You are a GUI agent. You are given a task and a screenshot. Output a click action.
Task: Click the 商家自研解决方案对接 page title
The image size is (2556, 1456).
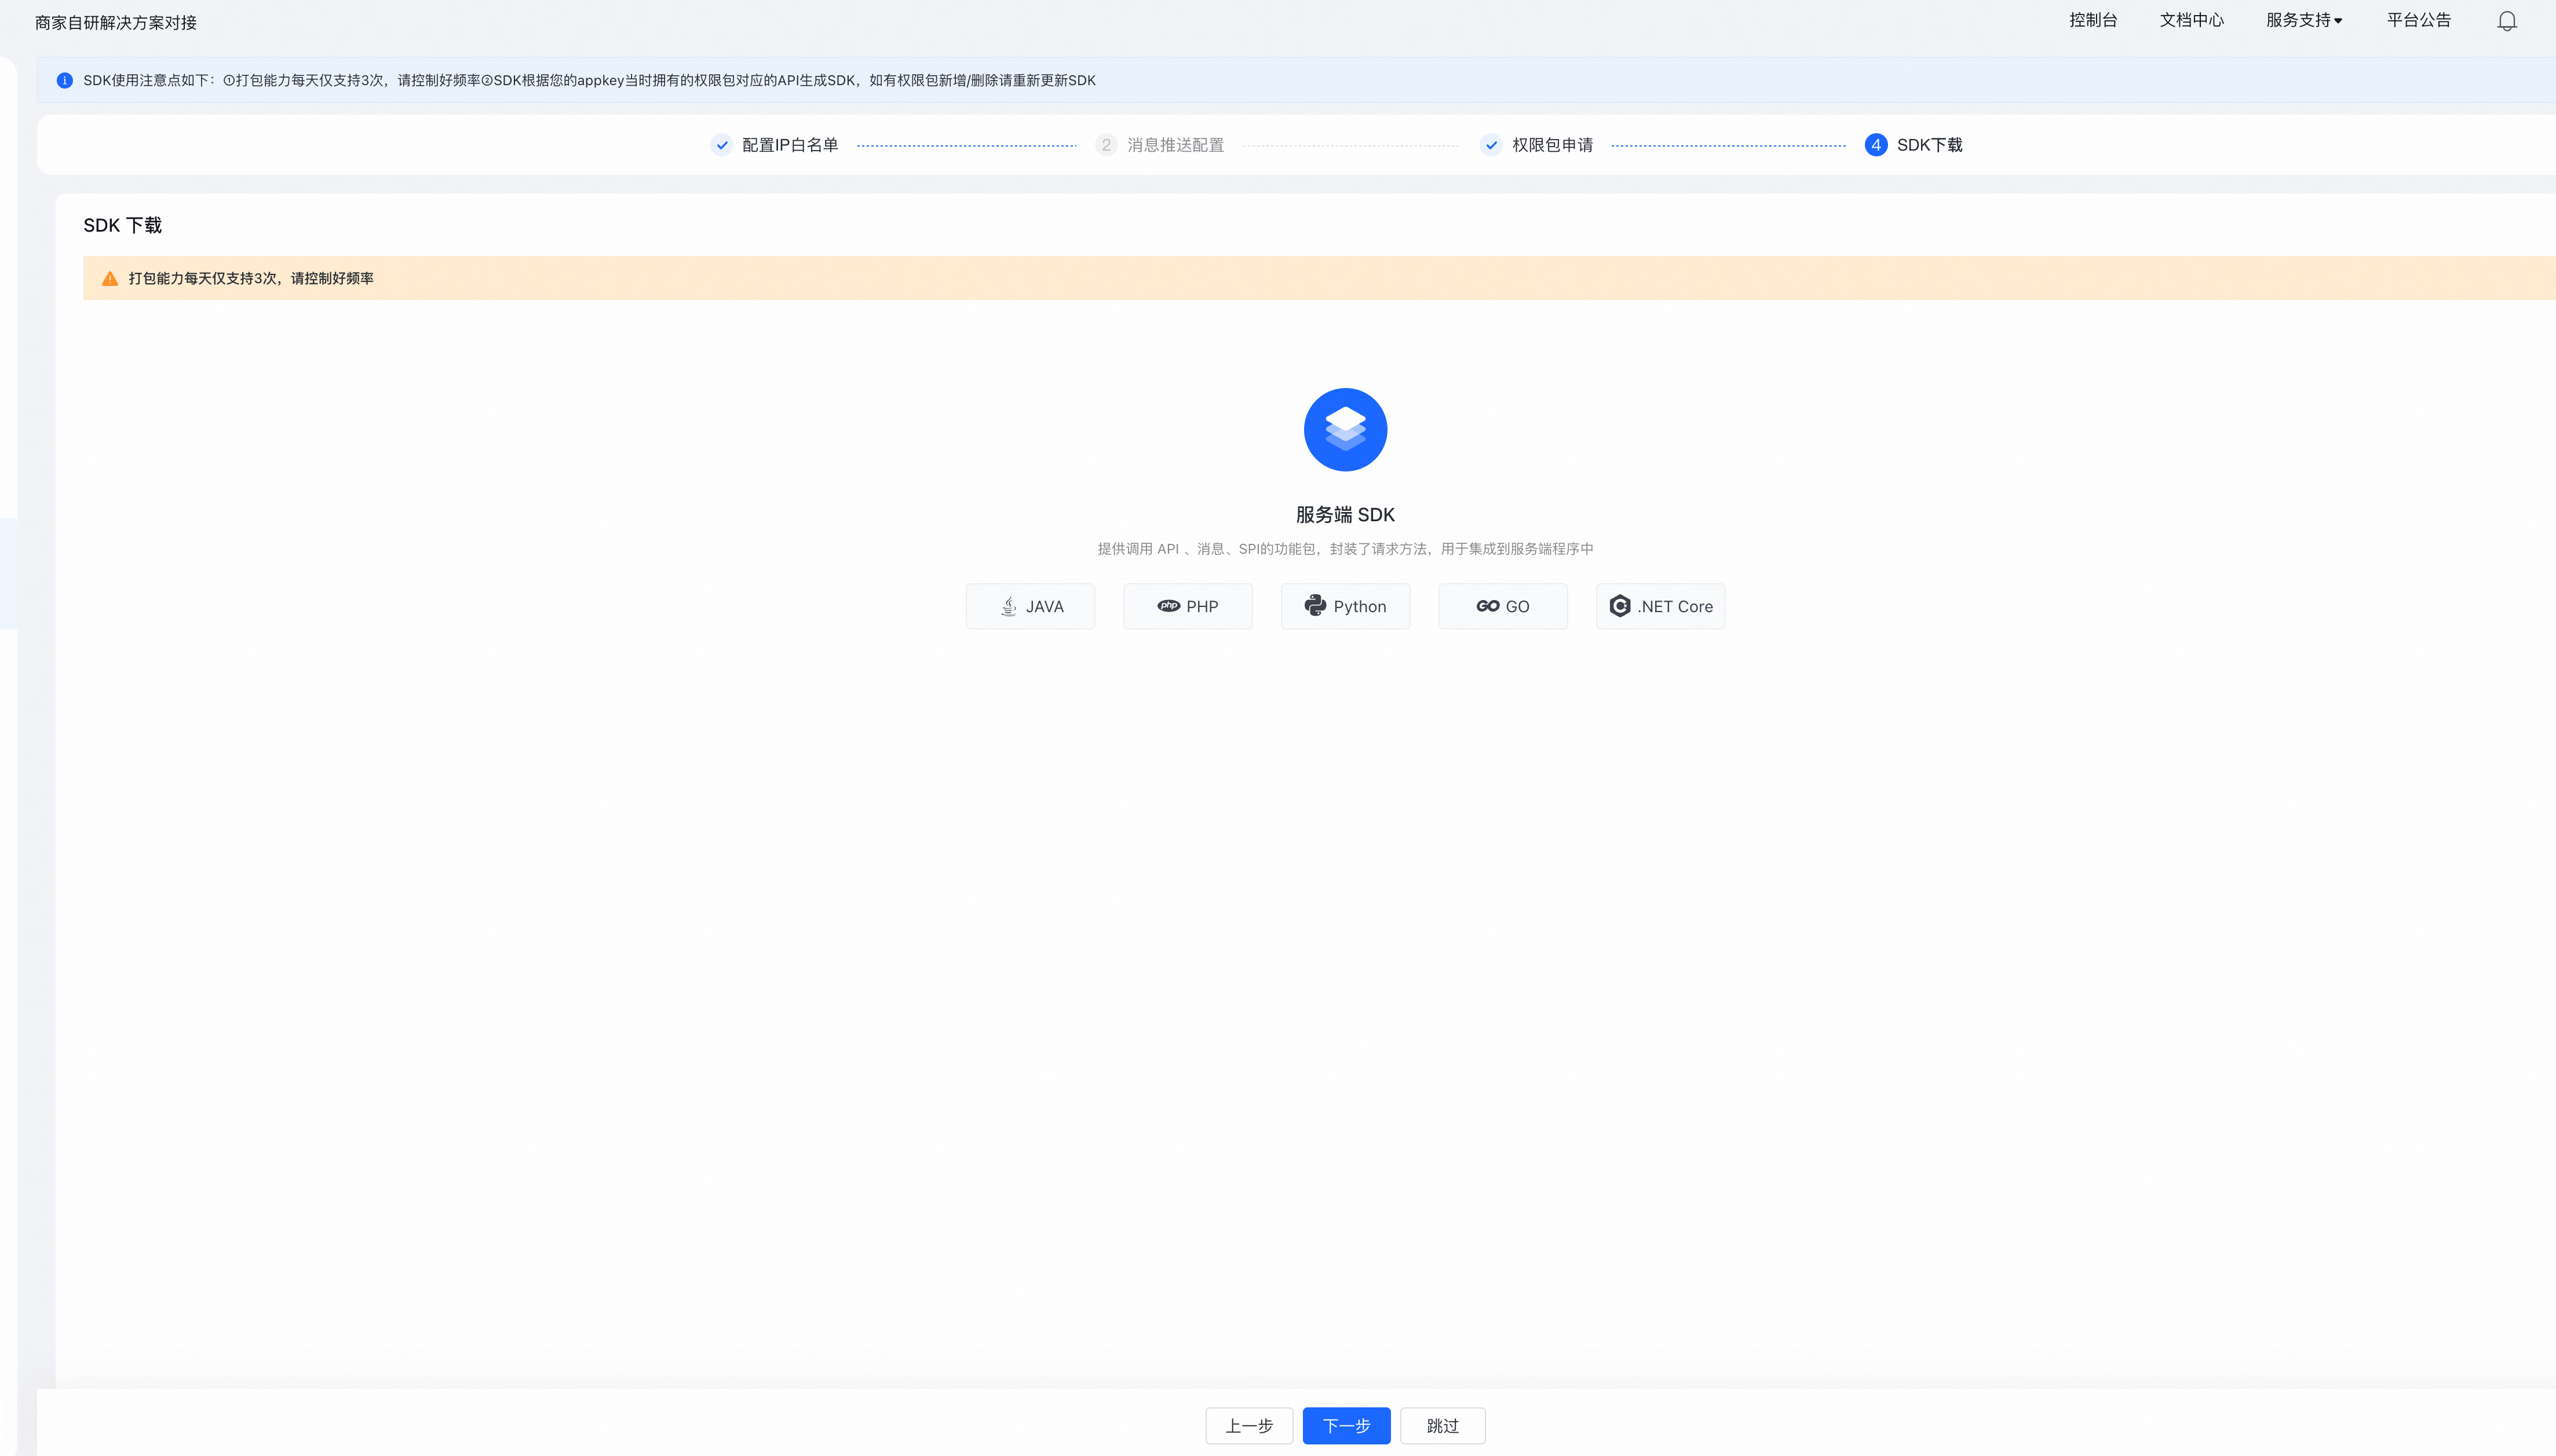click(116, 23)
